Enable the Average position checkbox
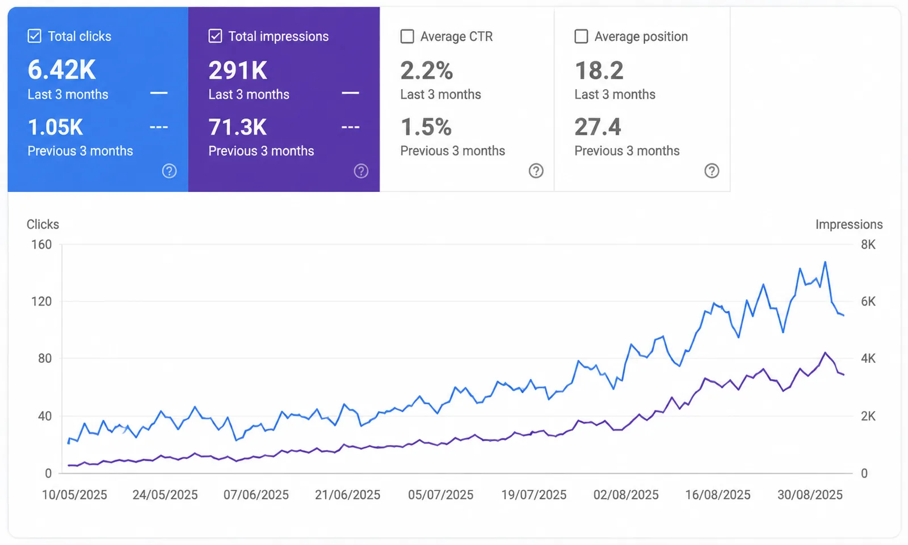The width and height of the screenshot is (908, 545). point(581,36)
